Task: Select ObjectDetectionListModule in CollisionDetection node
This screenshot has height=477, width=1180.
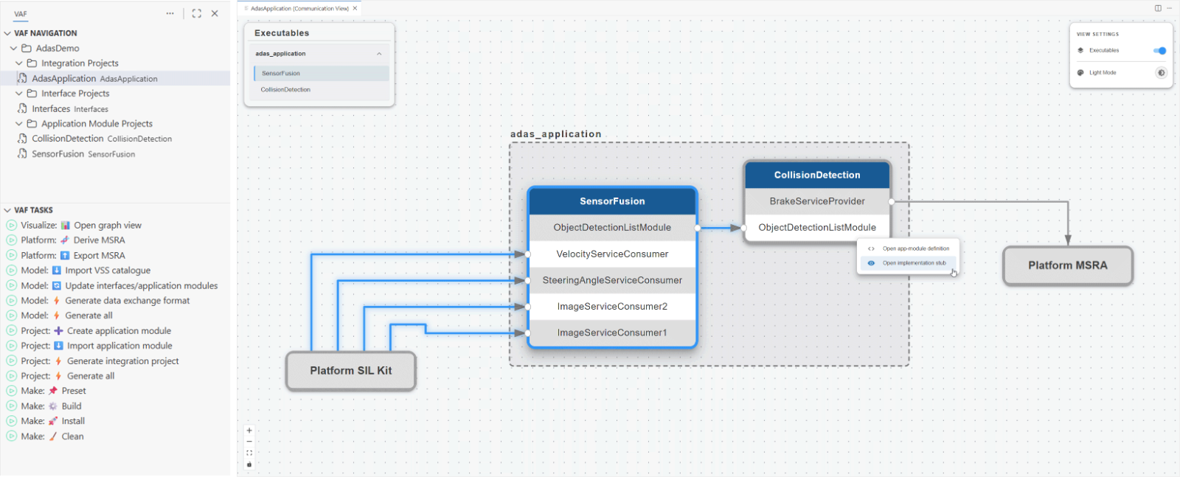Action: point(817,228)
